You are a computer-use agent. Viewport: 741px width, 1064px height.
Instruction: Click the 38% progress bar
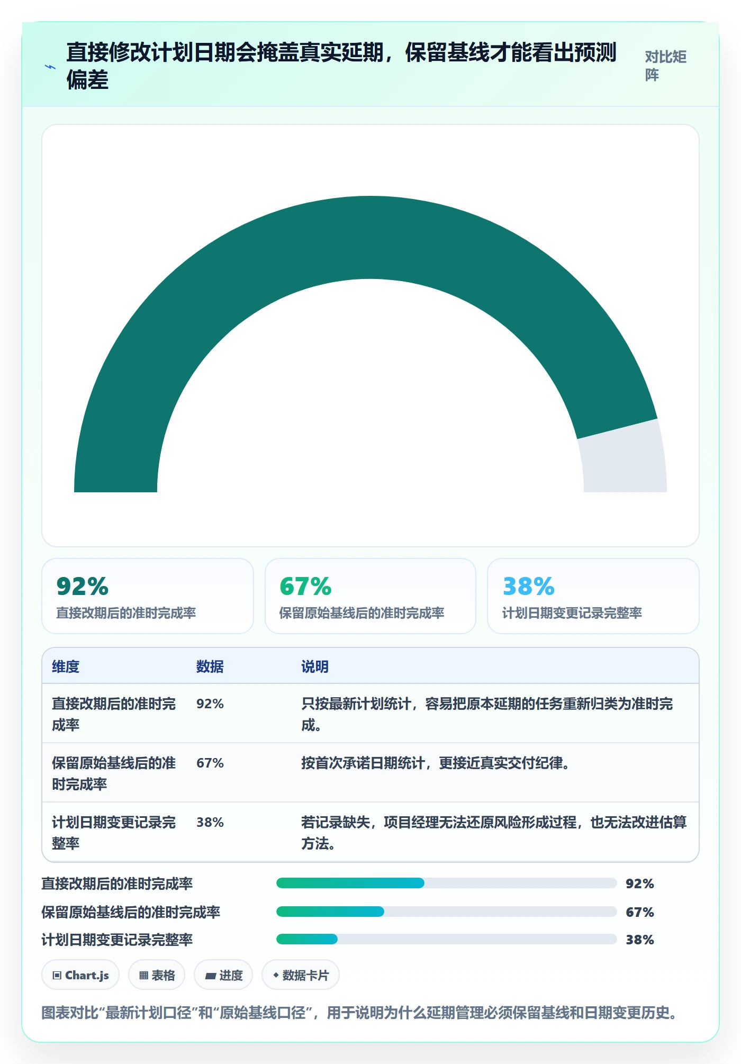(447, 939)
